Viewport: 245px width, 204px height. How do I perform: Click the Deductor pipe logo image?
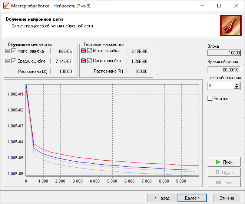coord(231,26)
